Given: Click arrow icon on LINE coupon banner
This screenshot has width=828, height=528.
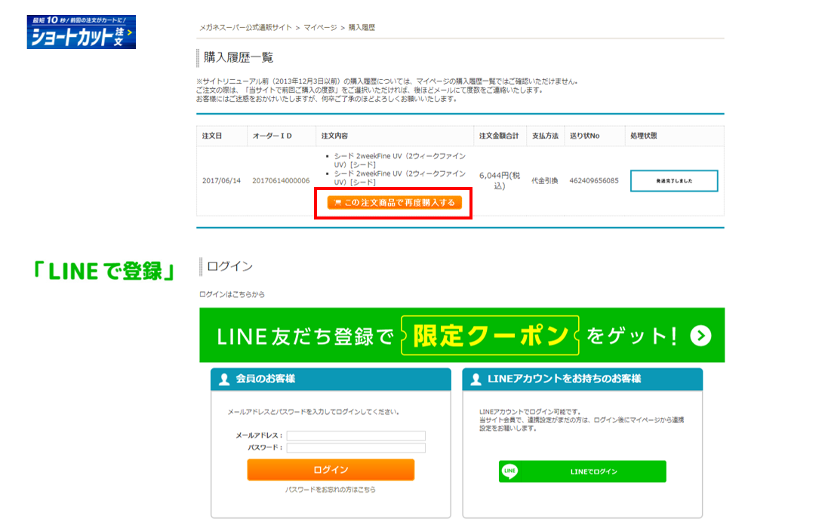Looking at the screenshot, I should (700, 336).
